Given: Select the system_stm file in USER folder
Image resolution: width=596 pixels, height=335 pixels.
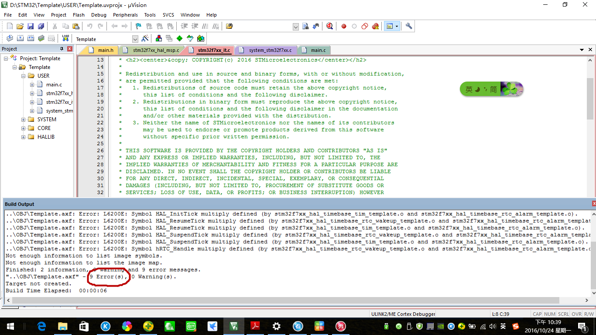Looking at the screenshot, I should point(59,110).
